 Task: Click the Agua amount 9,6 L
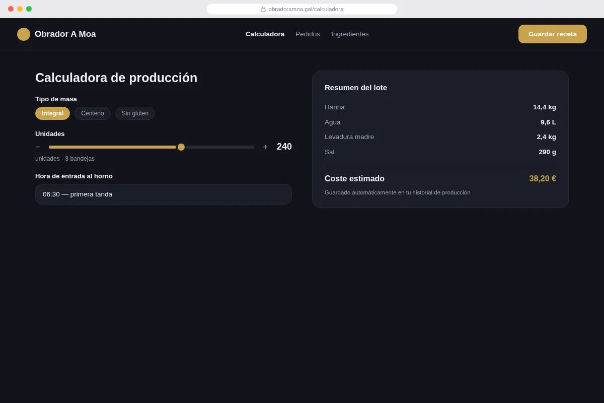tap(548, 122)
